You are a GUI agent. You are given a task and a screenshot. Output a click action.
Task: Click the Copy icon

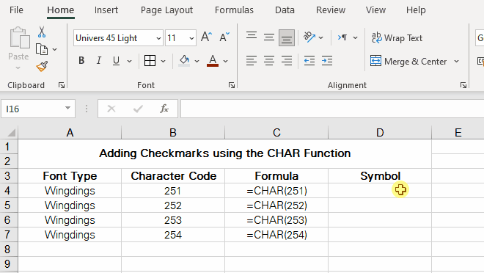coord(42,49)
